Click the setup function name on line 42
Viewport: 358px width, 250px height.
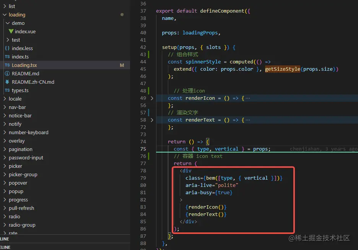[x=169, y=47]
